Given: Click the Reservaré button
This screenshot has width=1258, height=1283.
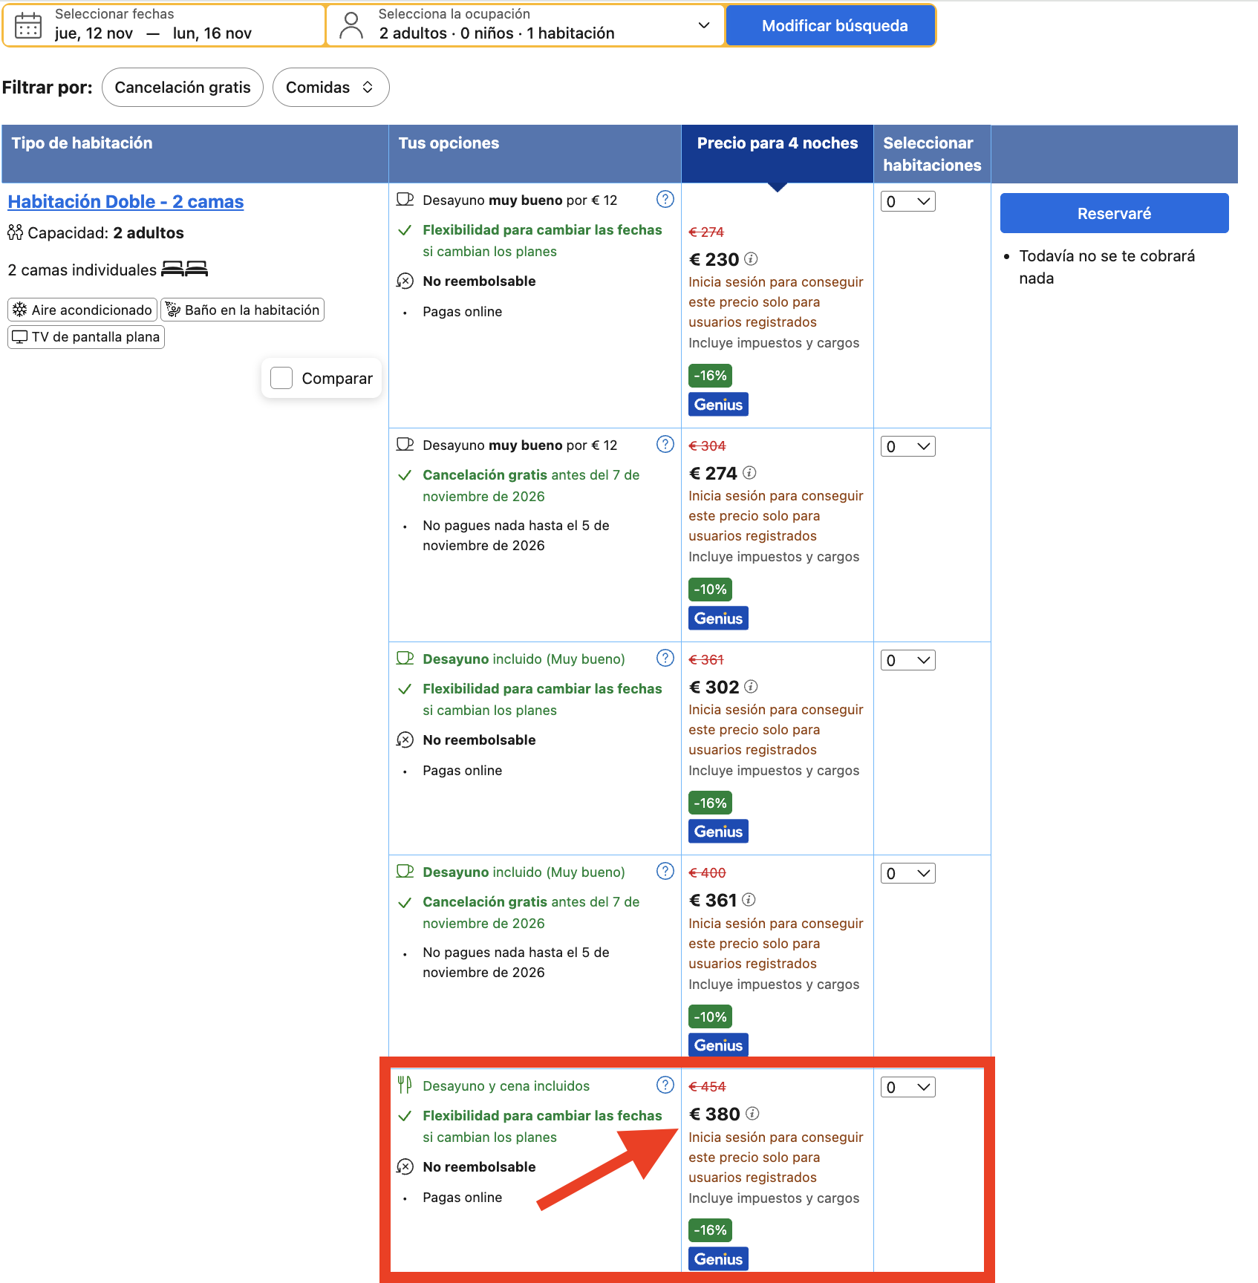Looking at the screenshot, I should tap(1114, 213).
